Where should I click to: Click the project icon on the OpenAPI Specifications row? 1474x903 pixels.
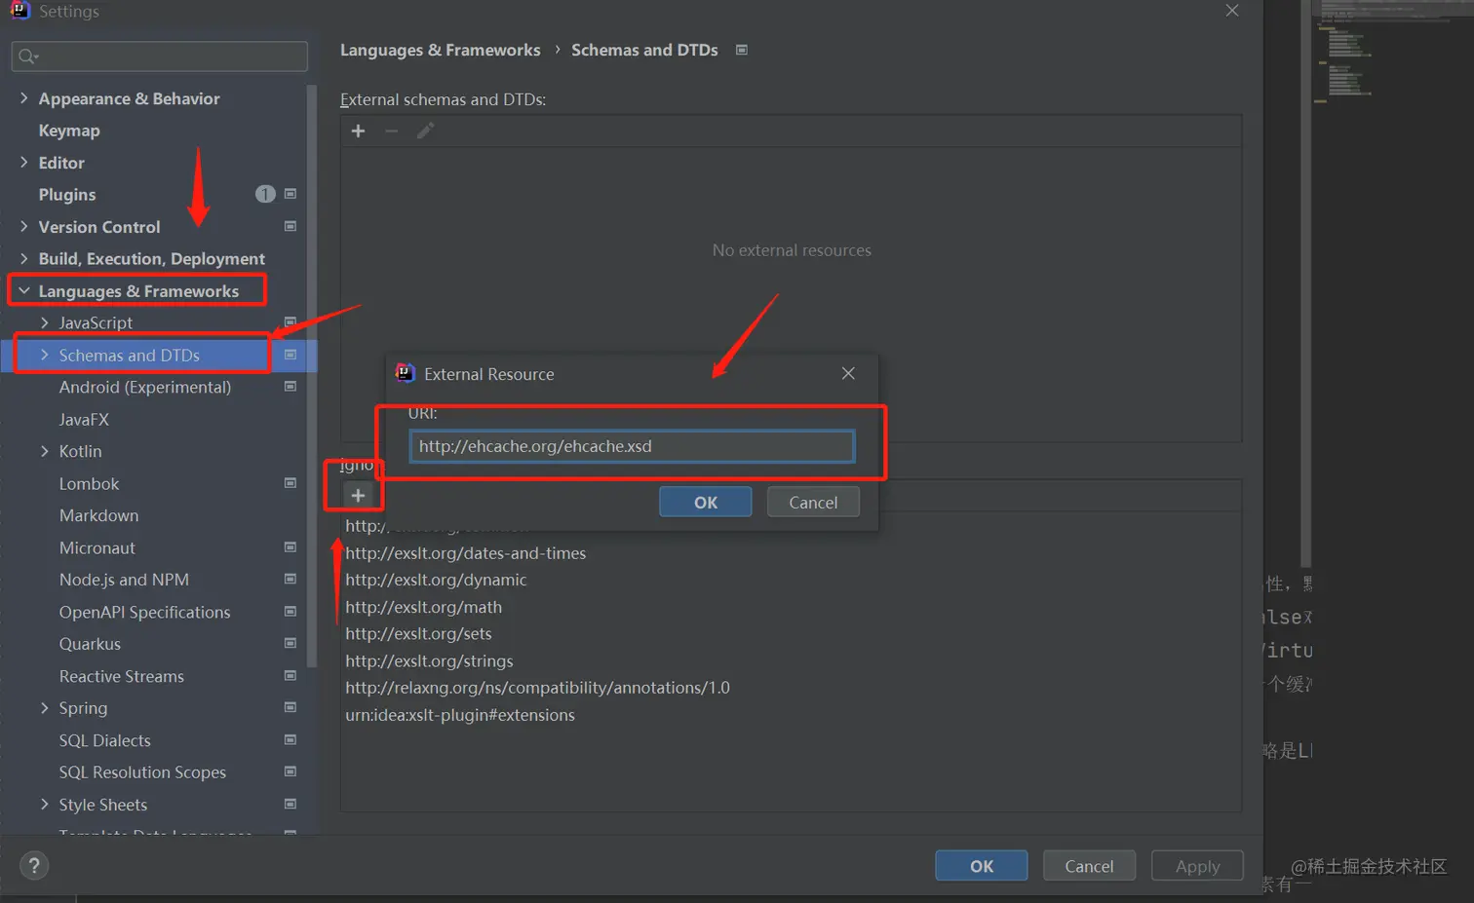point(290,612)
